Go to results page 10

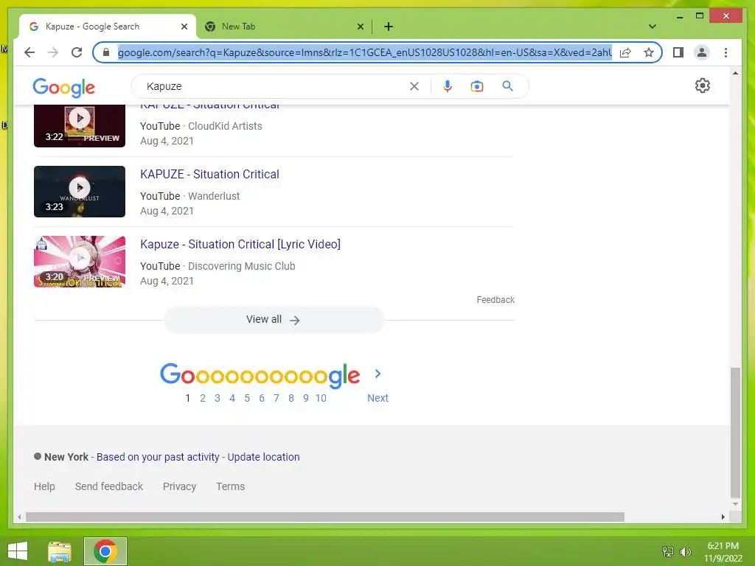point(321,398)
